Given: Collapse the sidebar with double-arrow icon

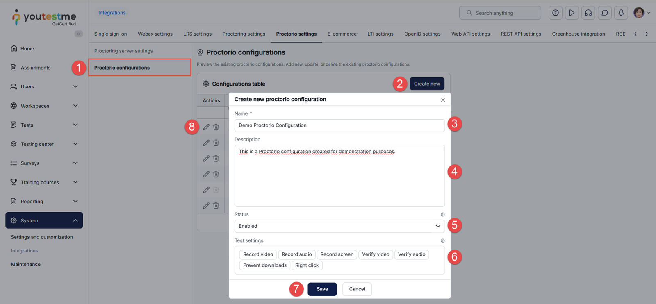Looking at the screenshot, I should point(78,34).
